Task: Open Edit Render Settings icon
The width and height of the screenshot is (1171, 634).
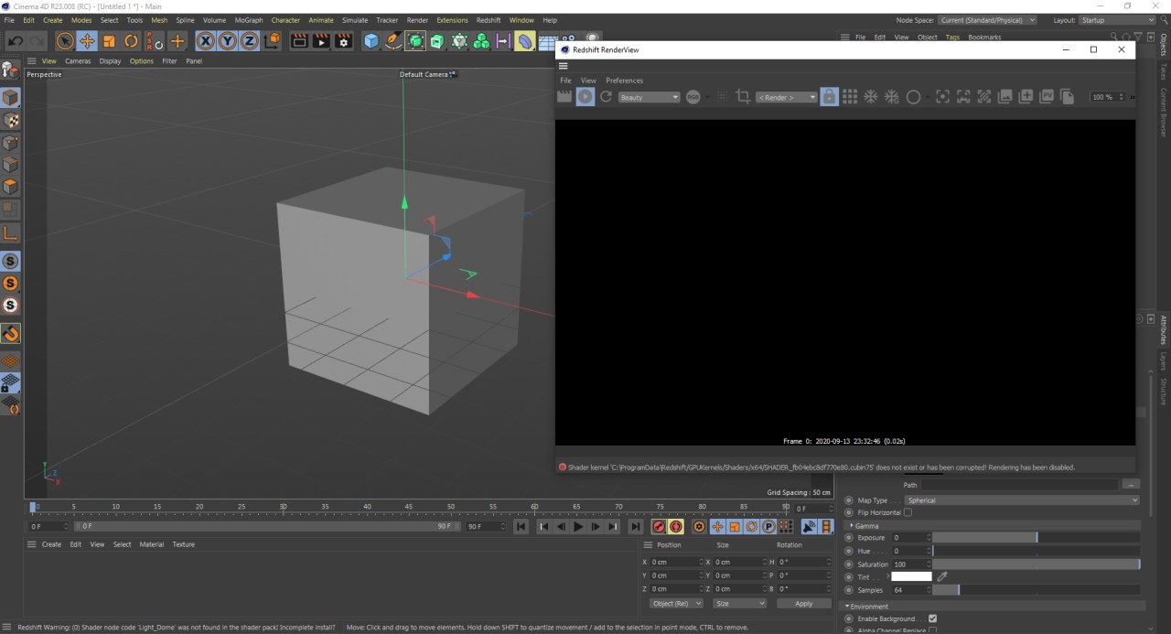Action: (343, 40)
